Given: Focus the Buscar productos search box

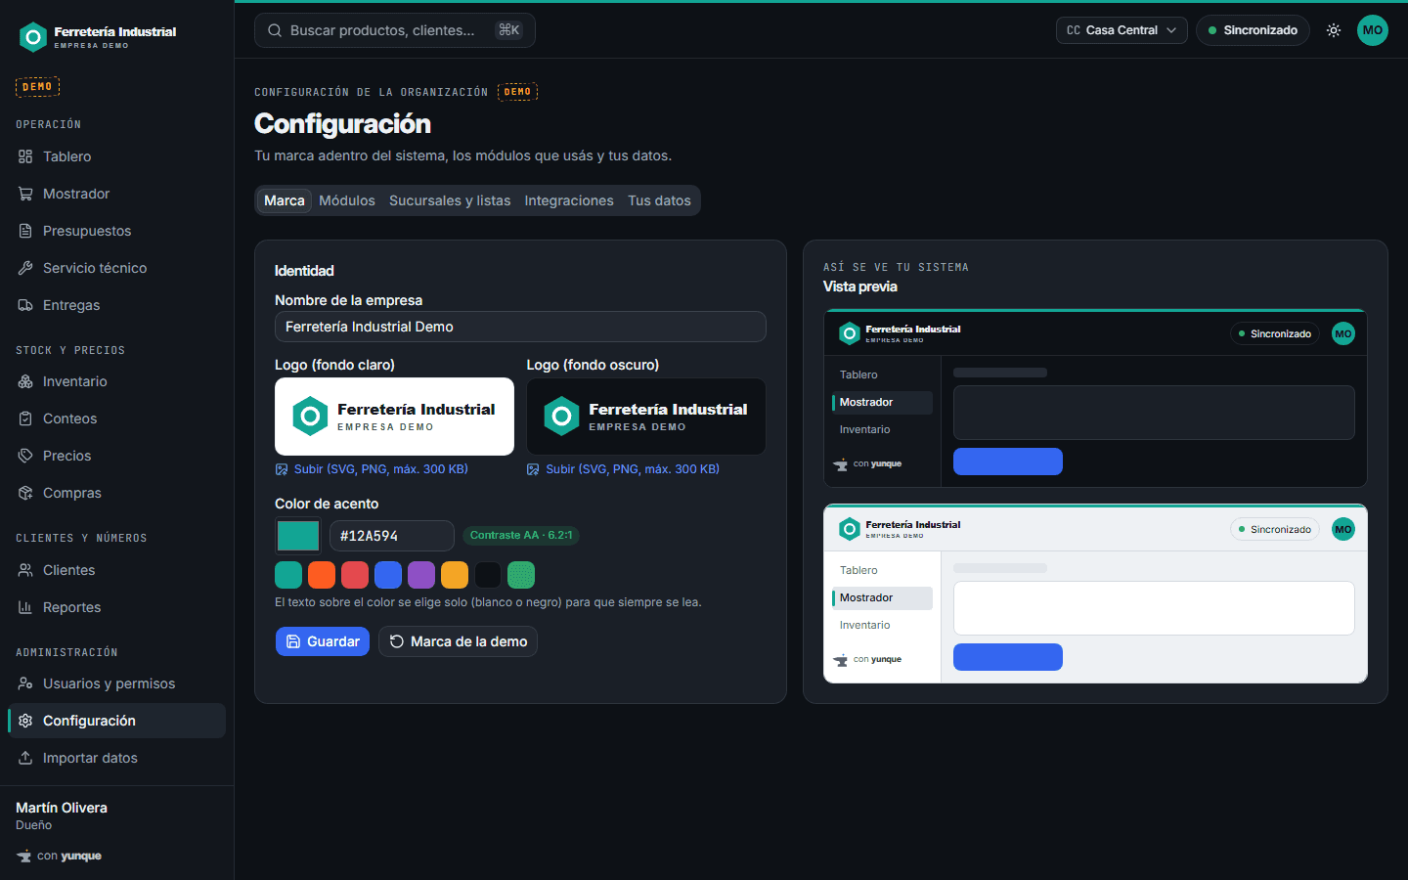Looking at the screenshot, I should pyautogui.click(x=395, y=30).
